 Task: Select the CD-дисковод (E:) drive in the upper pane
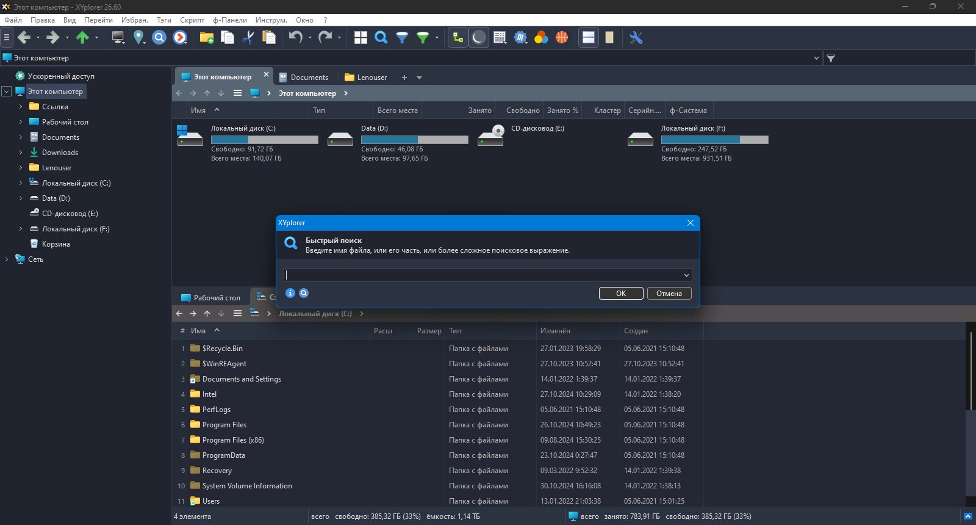pyautogui.click(x=537, y=129)
